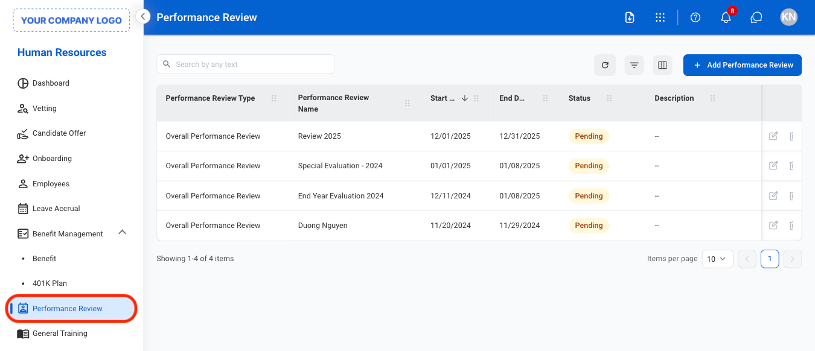The height and width of the screenshot is (351, 815).
Task: Click start date 01/01/2025 cell
Action: click(x=450, y=166)
